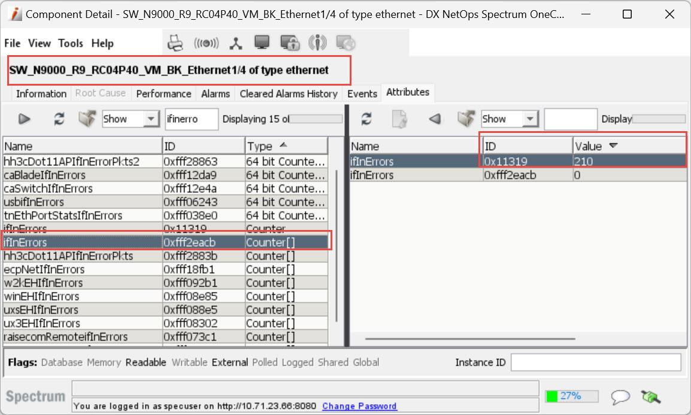
Task: Select the usbifInErrors attribute row
Action: [165, 202]
